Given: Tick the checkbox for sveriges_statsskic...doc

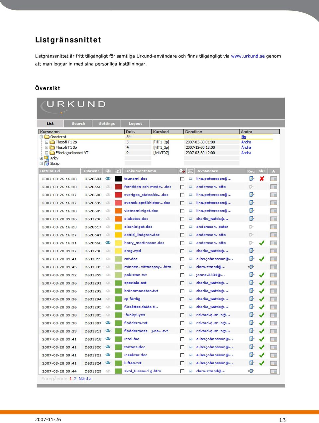Looking at the screenshot, I should [182, 195].
